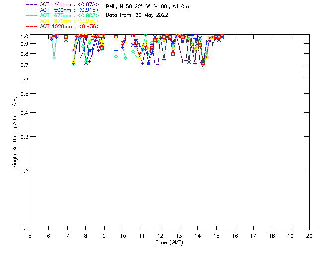Viewport: 318px width, 255px height.
Task: Click the hour 16 label on time axis
Action: (x=235, y=236)
